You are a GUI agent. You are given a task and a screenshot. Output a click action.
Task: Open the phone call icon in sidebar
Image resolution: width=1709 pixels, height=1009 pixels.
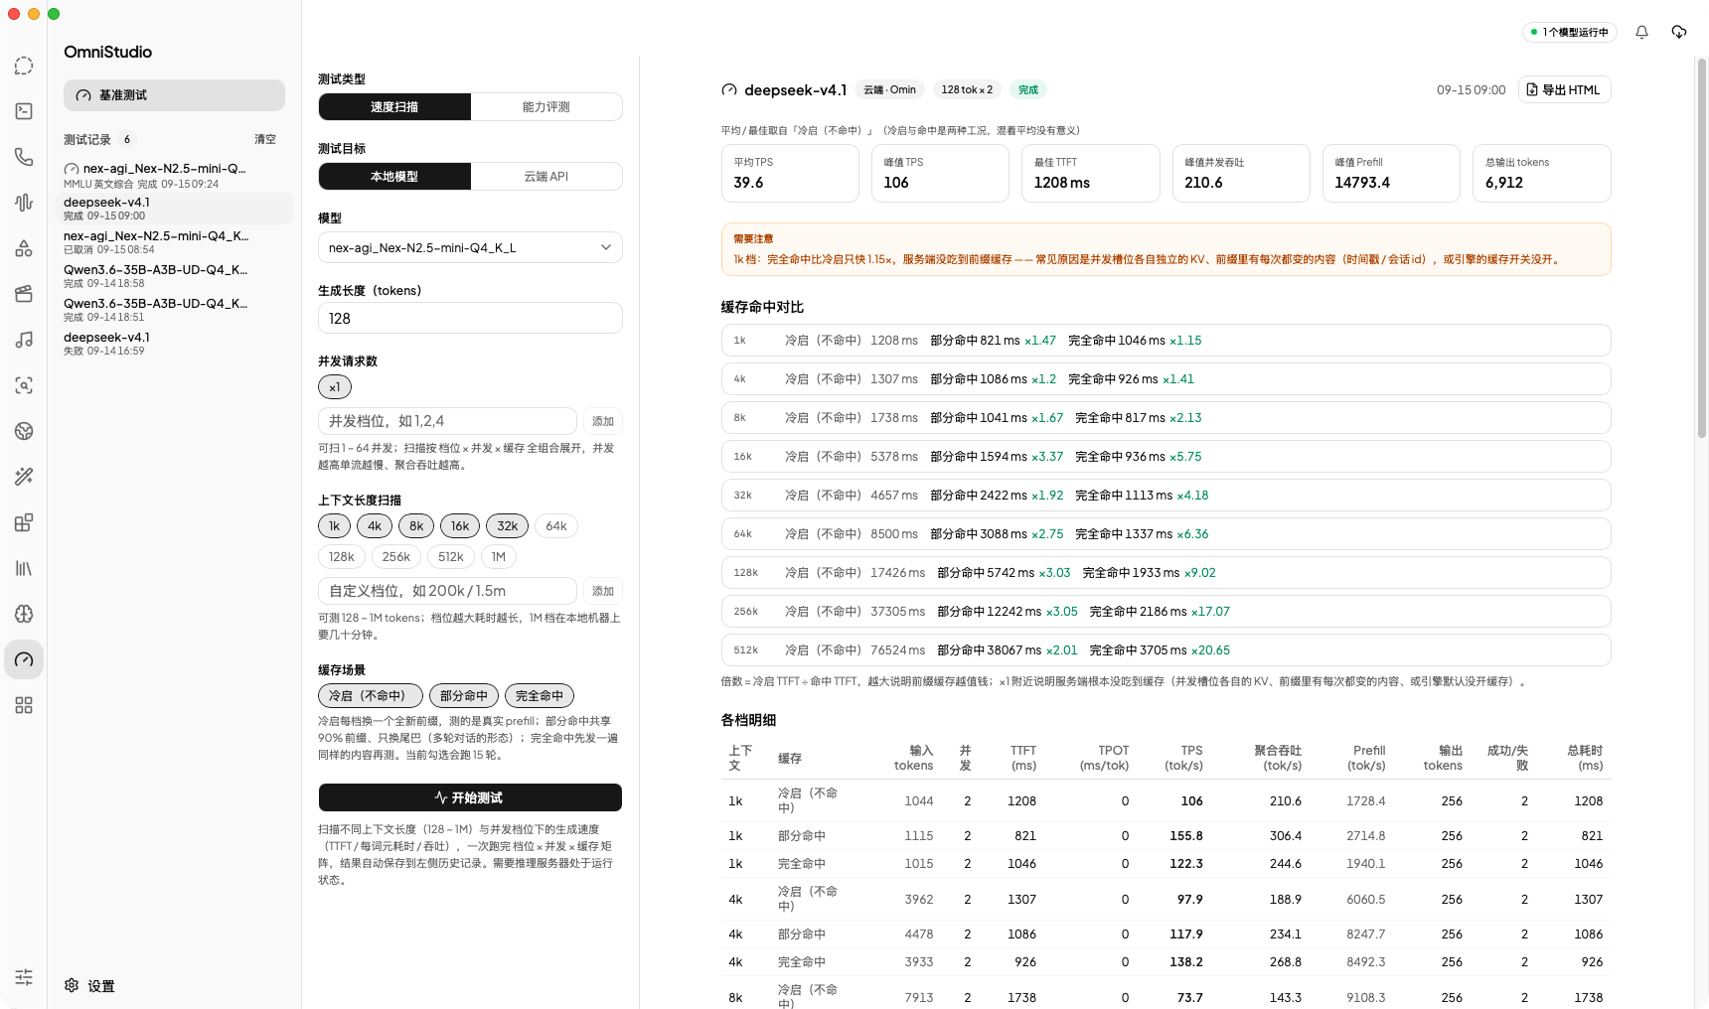(24, 157)
